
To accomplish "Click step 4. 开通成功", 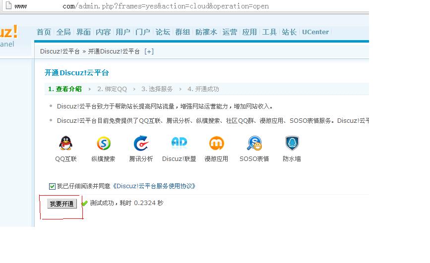I will click(x=203, y=89).
